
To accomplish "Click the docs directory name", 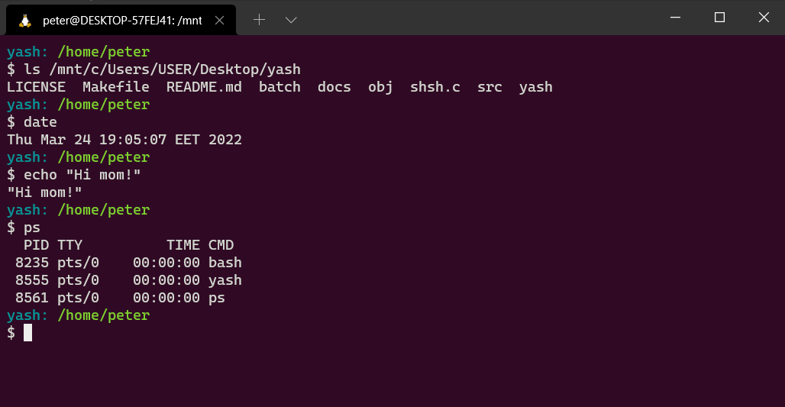I will coord(334,87).
